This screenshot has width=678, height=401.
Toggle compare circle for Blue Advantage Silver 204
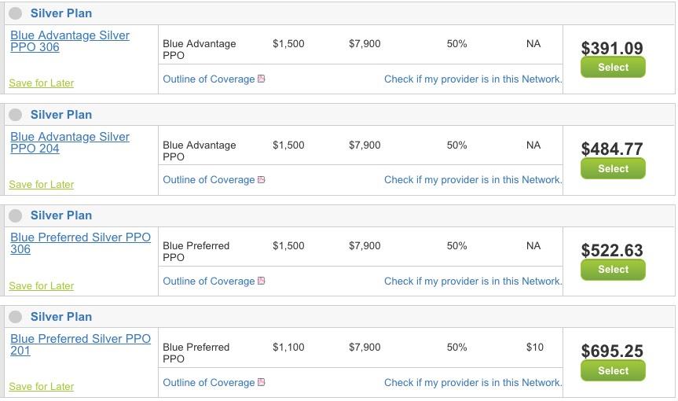[16, 115]
